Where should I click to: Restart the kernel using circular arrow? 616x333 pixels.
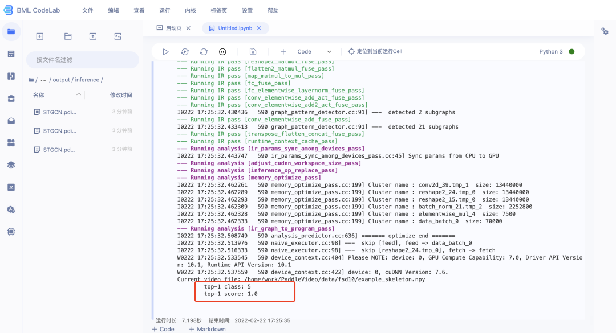pyautogui.click(x=204, y=51)
